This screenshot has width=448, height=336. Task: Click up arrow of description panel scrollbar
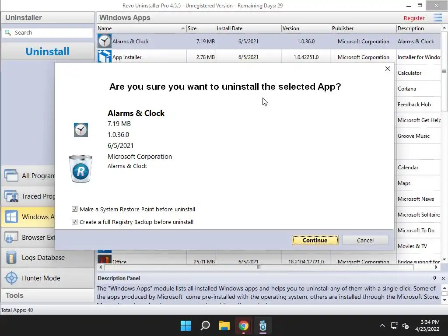click(x=444, y=288)
